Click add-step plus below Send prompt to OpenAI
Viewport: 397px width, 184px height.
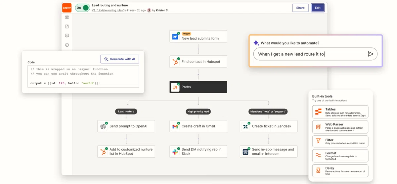pyautogui.click(x=126, y=139)
